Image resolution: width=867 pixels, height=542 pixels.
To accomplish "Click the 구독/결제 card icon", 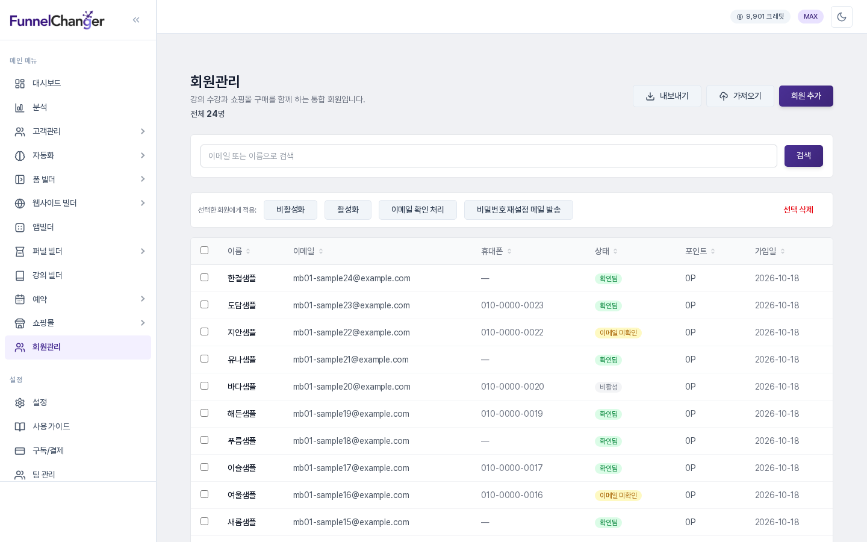I will [20, 451].
